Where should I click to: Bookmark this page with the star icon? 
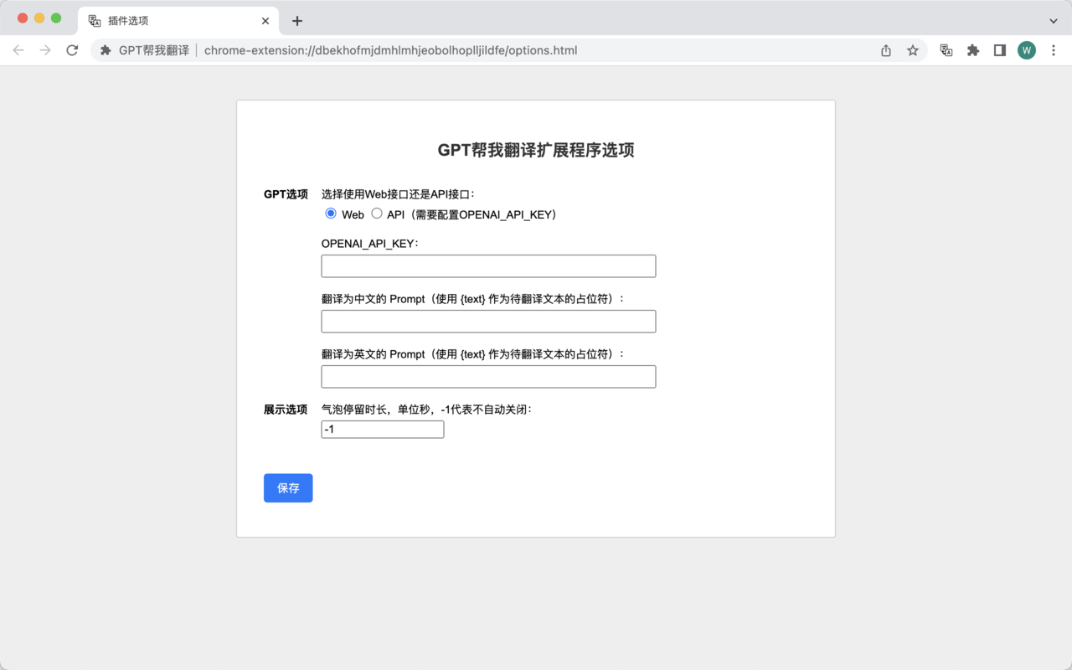click(913, 50)
